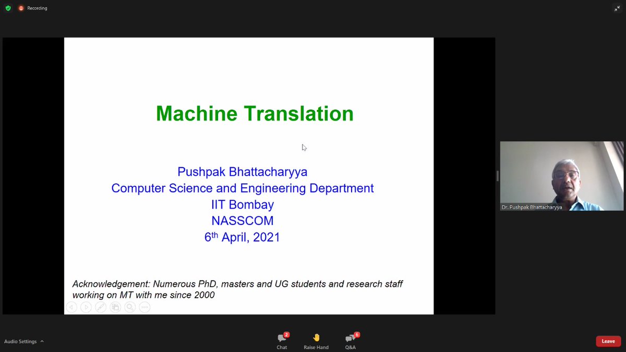
Task: Open slideshow more options ellipsis
Action: tap(145, 307)
